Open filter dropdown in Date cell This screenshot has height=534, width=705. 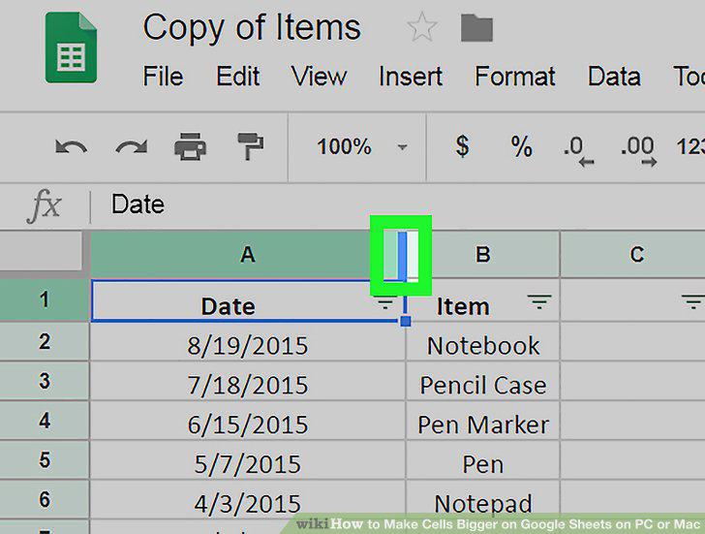[385, 302]
